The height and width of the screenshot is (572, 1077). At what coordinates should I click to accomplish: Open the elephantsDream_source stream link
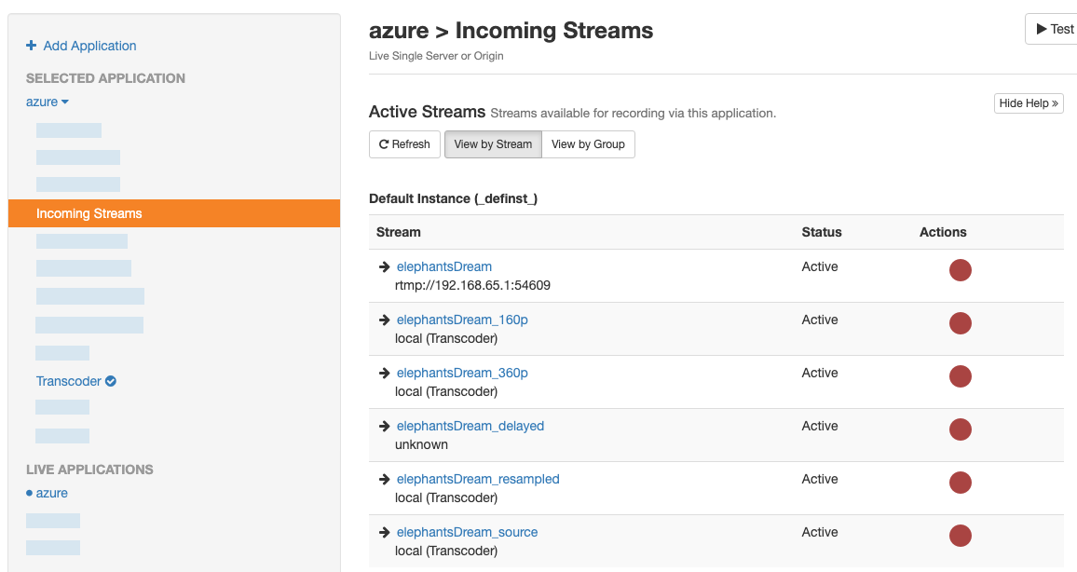click(x=467, y=532)
